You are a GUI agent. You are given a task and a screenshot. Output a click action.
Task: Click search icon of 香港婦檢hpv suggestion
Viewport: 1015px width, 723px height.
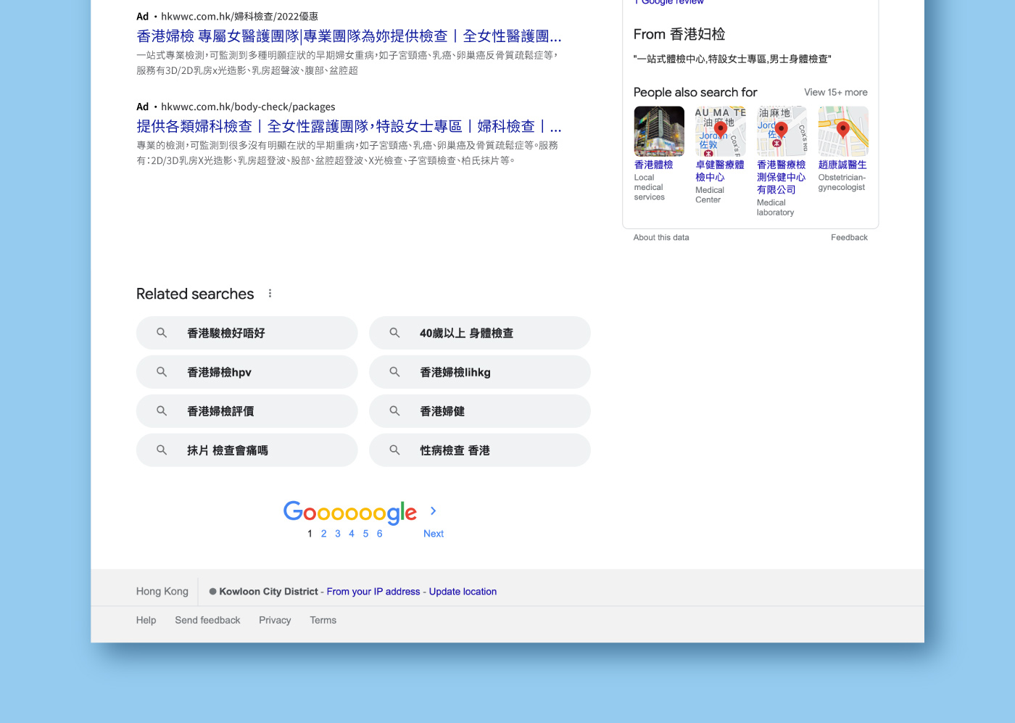tap(162, 372)
